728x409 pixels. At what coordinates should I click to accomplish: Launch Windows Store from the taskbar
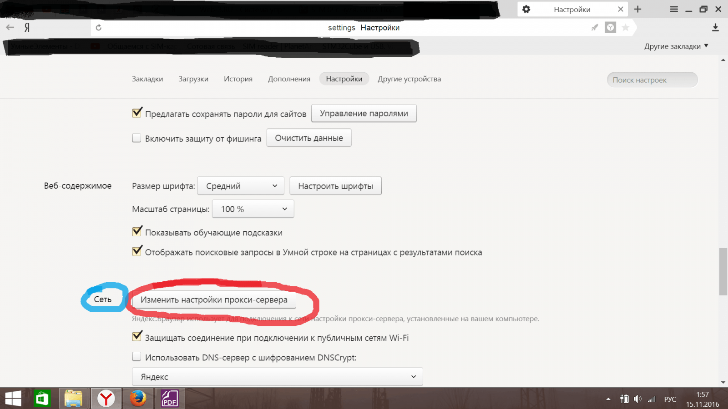click(x=42, y=399)
